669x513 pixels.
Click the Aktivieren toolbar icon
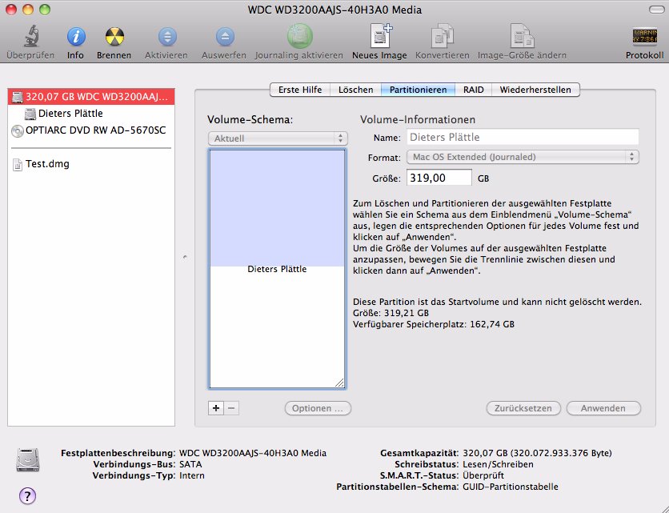point(166,37)
